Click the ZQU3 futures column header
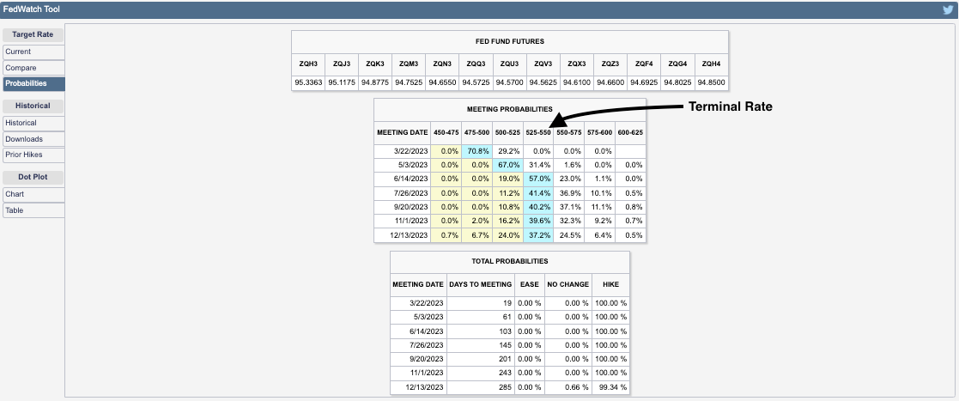The height and width of the screenshot is (401, 959). 509,64
